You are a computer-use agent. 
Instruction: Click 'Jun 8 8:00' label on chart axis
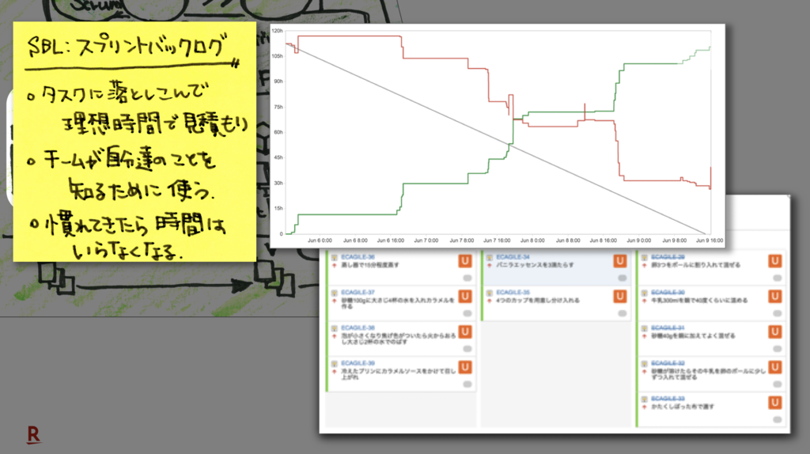(x=568, y=240)
